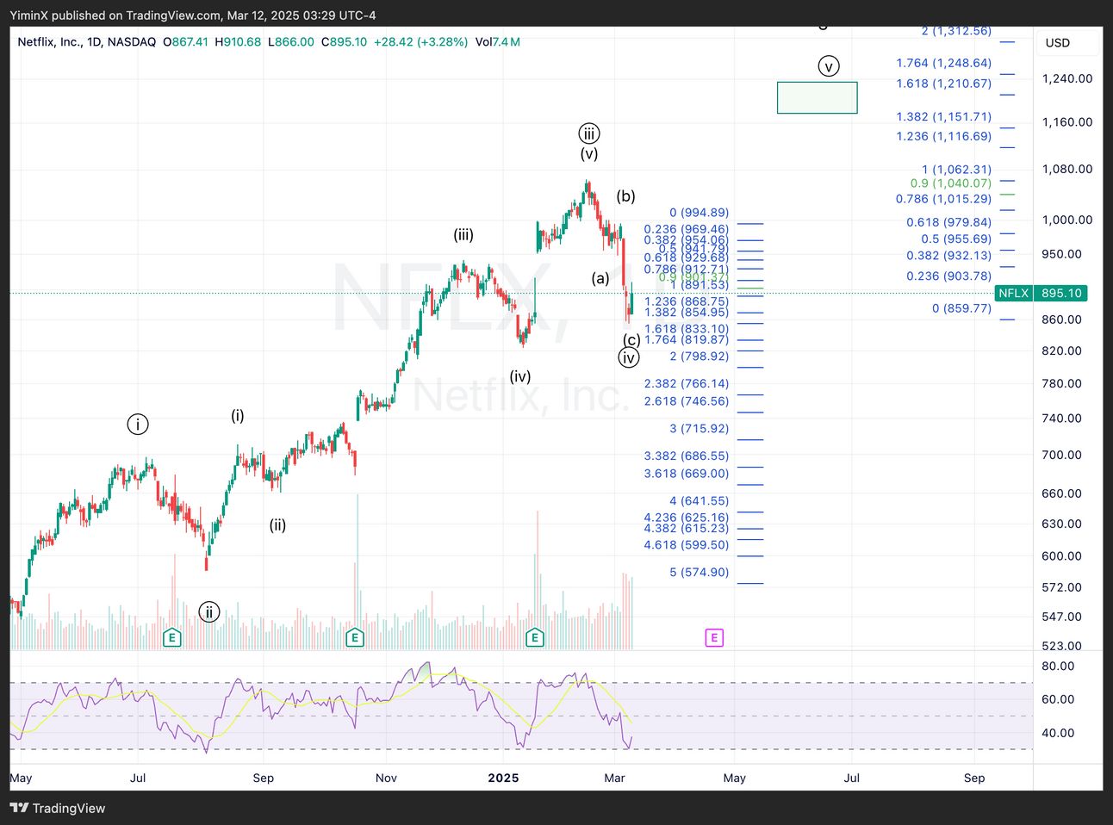1113x825 pixels.
Task: Click the close price C895.10
Action: point(345,41)
